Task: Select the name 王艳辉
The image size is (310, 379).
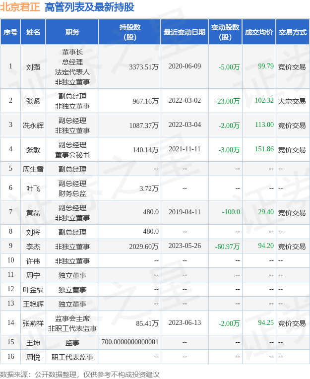Action: (x=33, y=304)
